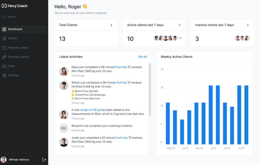Click the Settings gear icon
260x165 pixels.
(5, 75)
